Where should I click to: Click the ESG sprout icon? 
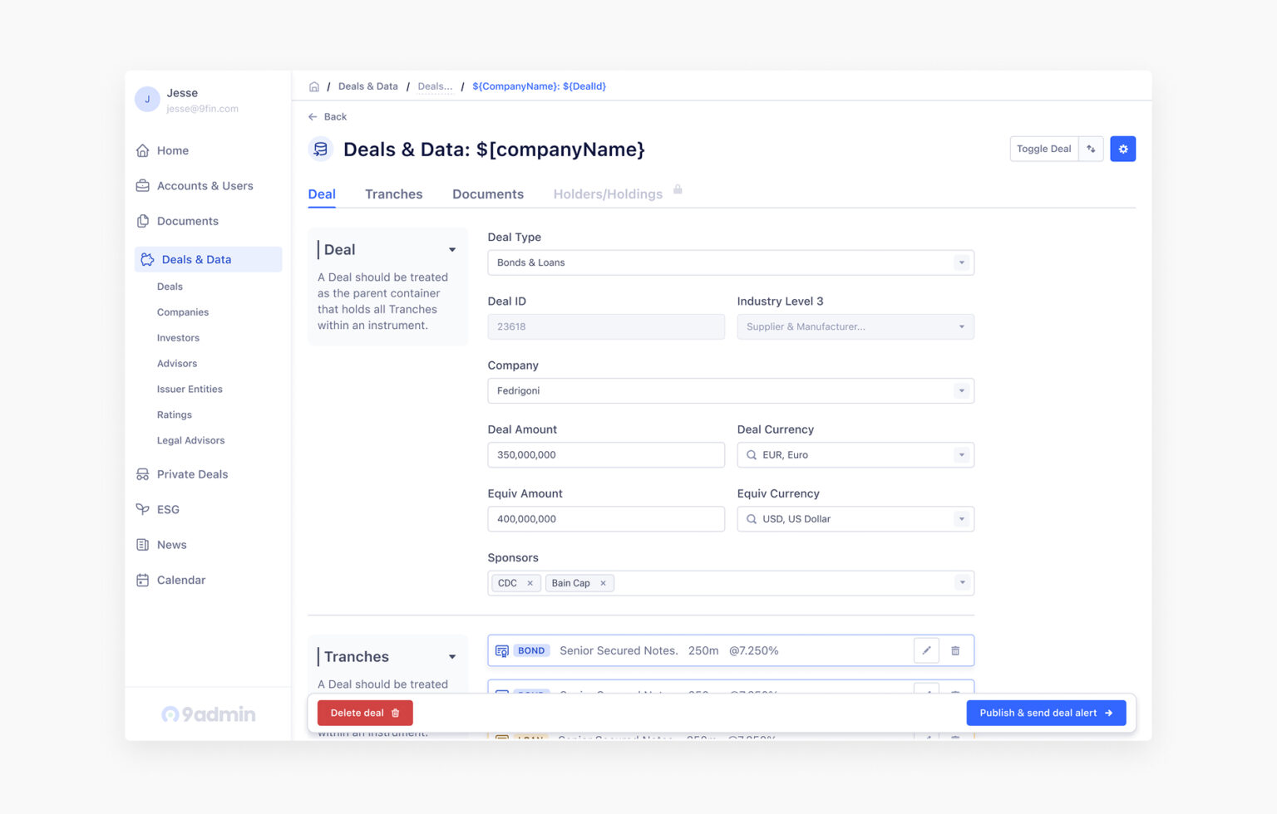click(143, 509)
